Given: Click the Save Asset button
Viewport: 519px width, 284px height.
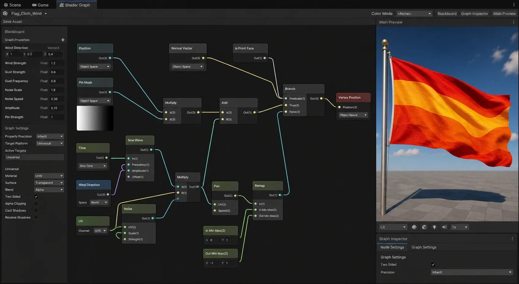Looking at the screenshot, I should coord(12,22).
